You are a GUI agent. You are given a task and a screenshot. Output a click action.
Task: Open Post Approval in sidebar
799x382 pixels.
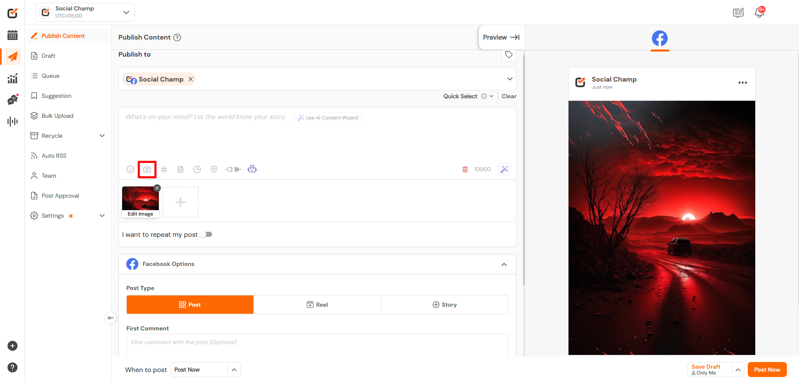(68, 196)
